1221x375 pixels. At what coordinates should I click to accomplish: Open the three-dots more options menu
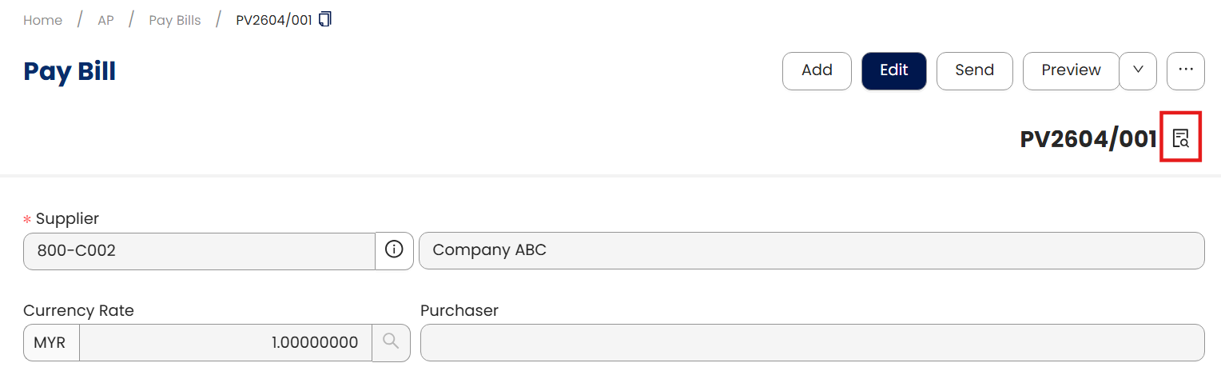point(1185,70)
